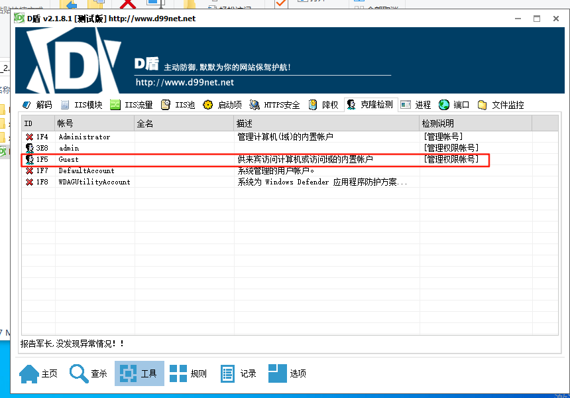Click the 工具 tools icon
This screenshot has height=398, width=570.
[x=129, y=373]
